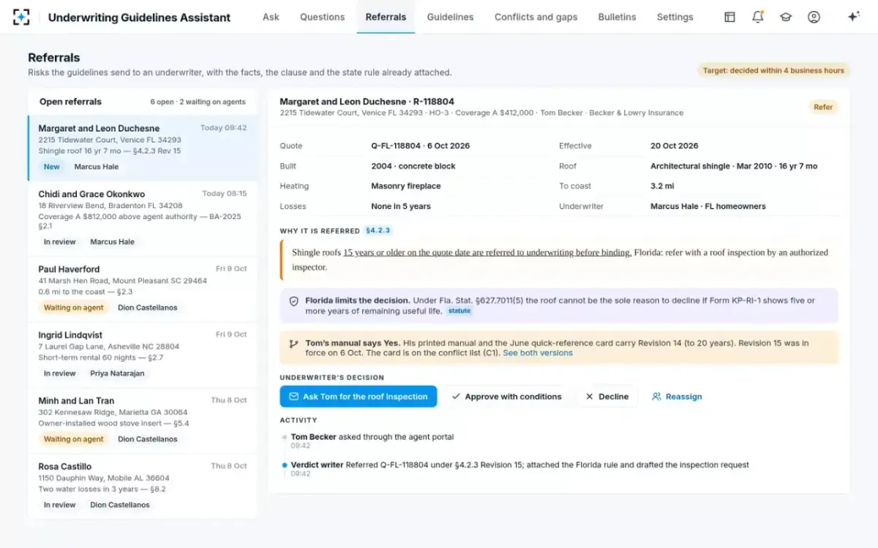The height and width of the screenshot is (548, 878).
Task: Switch to the Ask tab
Action: pos(271,17)
